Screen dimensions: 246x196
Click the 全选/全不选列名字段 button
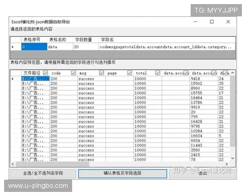pyautogui.click(x=43, y=173)
